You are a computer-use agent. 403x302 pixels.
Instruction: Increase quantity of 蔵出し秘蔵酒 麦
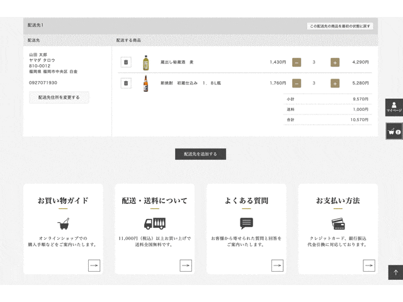(x=335, y=62)
